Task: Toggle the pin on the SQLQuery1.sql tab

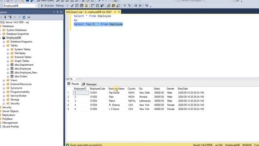Action: pyautogui.click(x=115, y=12)
